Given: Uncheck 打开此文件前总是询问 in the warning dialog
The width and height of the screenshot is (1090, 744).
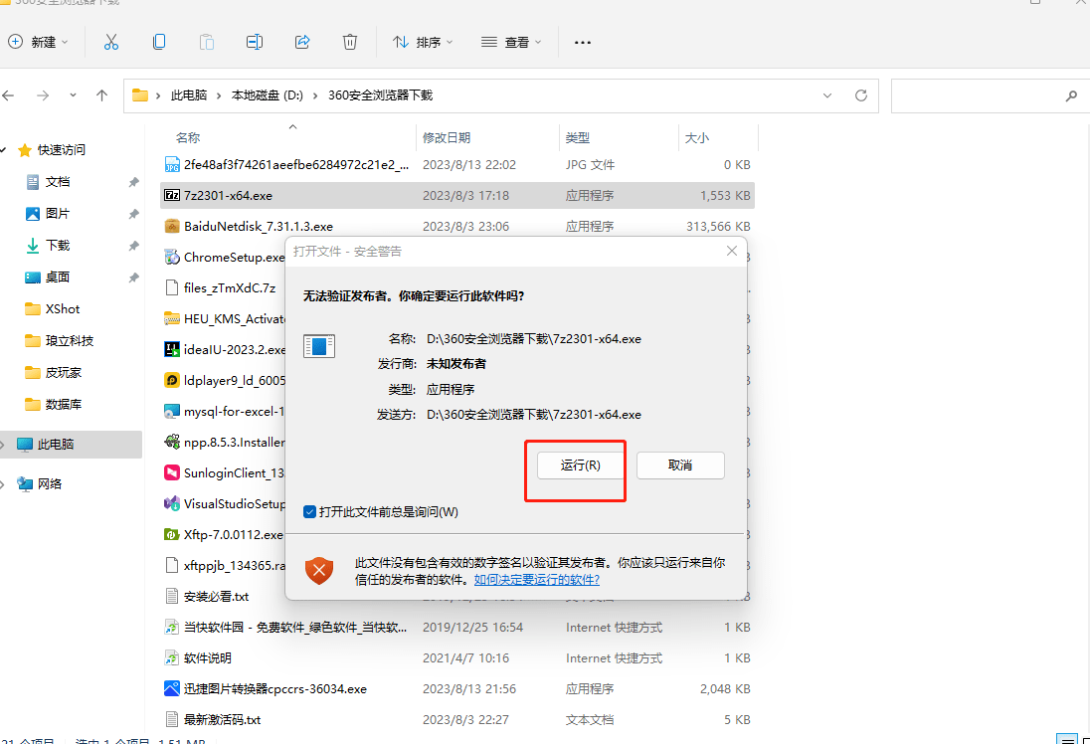Looking at the screenshot, I should (308, 512).
